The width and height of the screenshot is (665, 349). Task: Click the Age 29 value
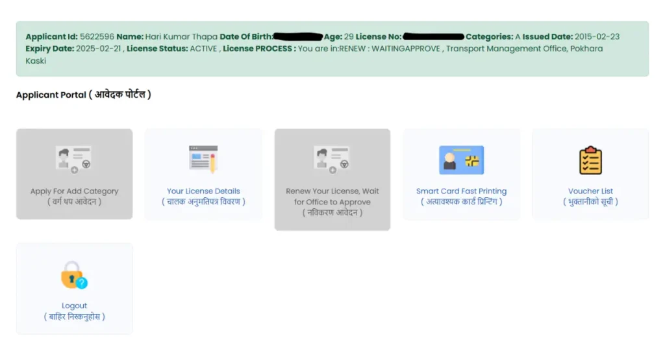pyautogui.click(x=349, y=37)
